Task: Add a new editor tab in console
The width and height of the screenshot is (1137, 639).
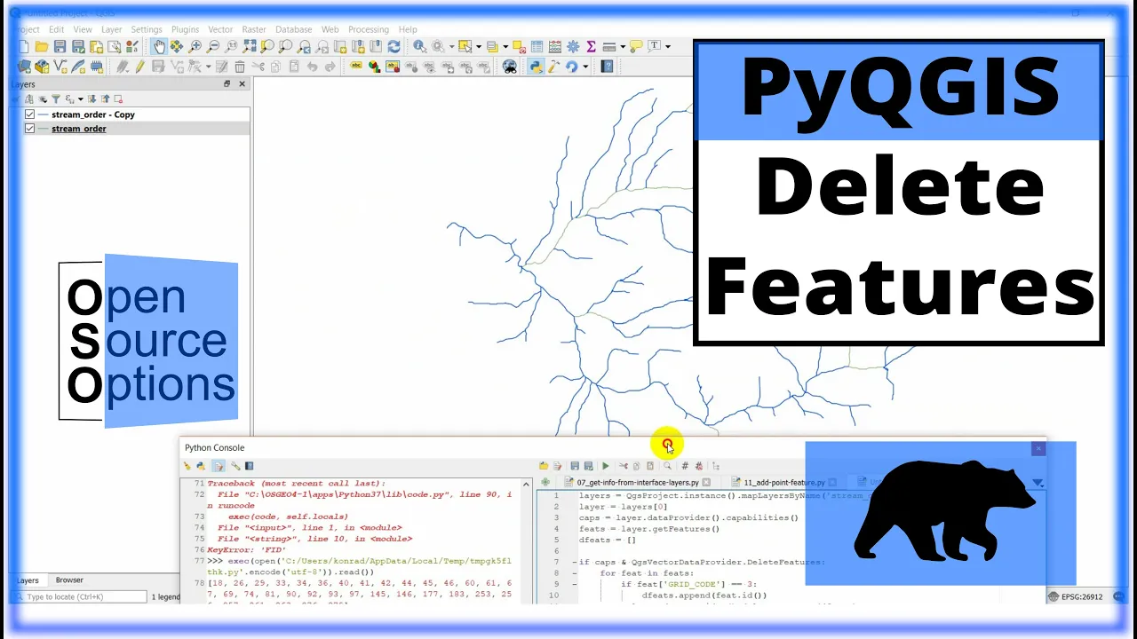Action: [545, 482]
